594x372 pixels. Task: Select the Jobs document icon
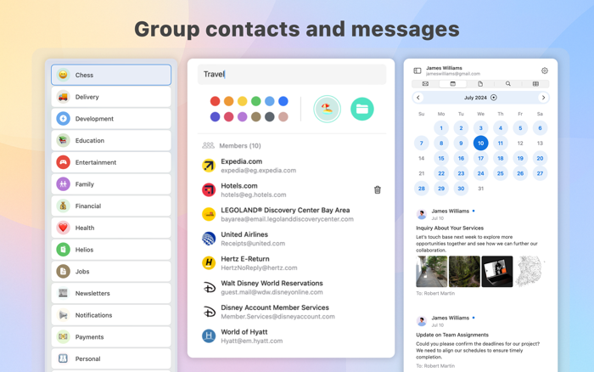[x=64, y=272]
